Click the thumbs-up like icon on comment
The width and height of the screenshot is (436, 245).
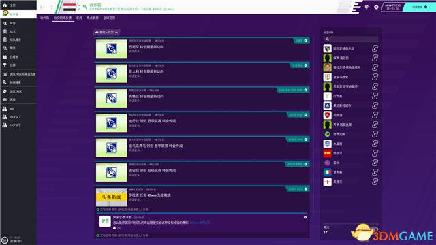coord(114,227)
